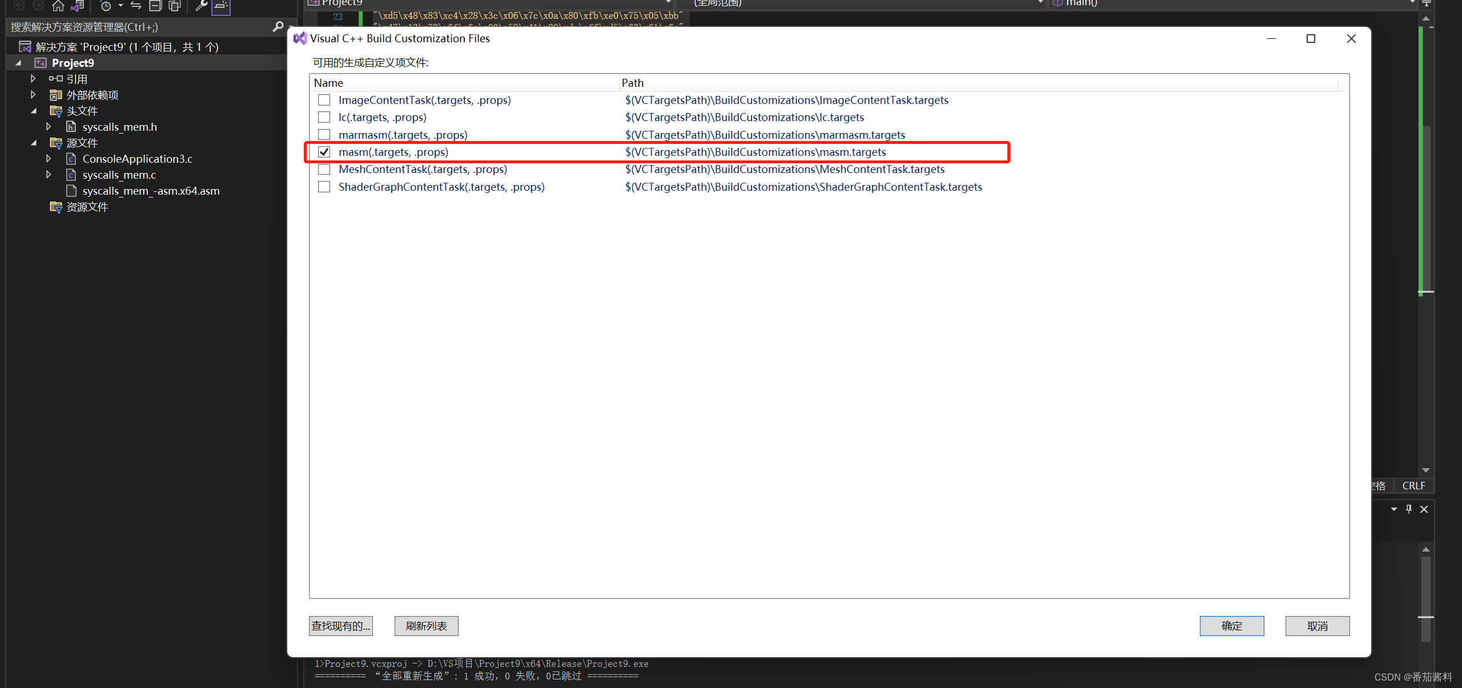Screen dimensions: 1462x688
Task: Expand the syscalls_mem.h tree node
Action: tap(49, 126)
